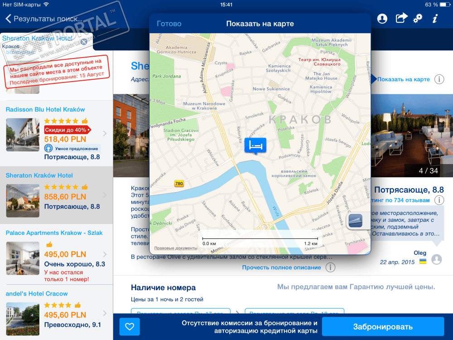Screen dimensions: 453x340
Task: Tap Гарантию лучшей цены text
Action: tap(392, 287)
